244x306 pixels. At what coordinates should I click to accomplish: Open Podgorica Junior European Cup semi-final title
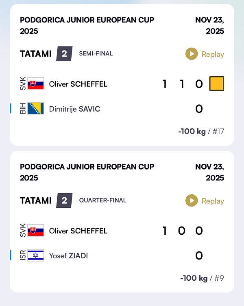[87, 25]
